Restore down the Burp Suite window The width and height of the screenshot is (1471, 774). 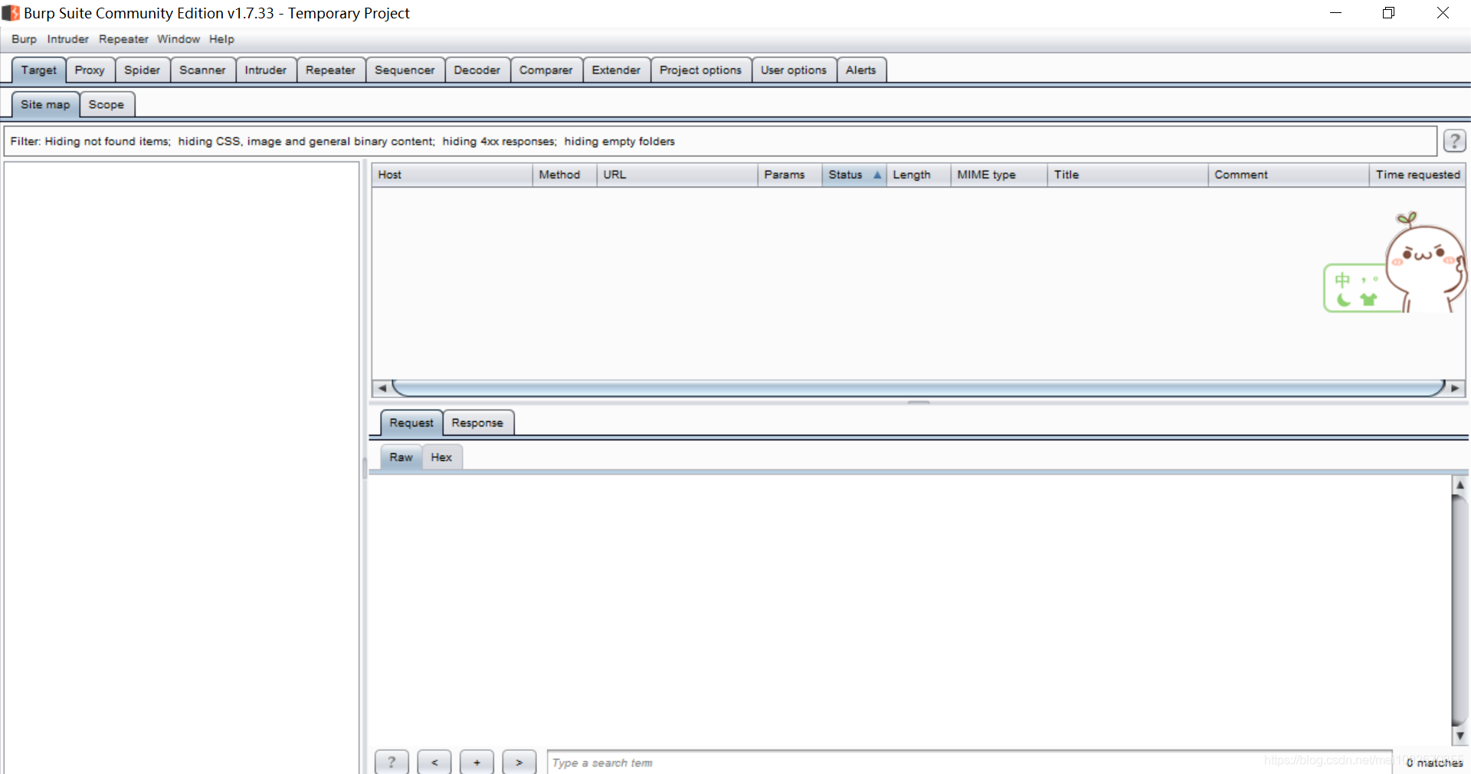pos(1388,13)
